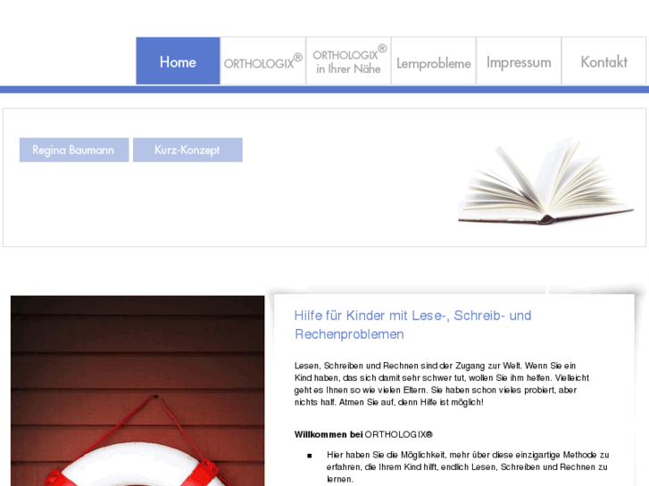Image resolution: width=649 pixels, height=486 pixels.
Task: Open the Impressum page
Action: pyautogui.click(x=519, y=61)
